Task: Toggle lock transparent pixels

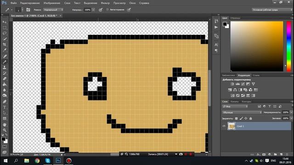Action: 236,118
